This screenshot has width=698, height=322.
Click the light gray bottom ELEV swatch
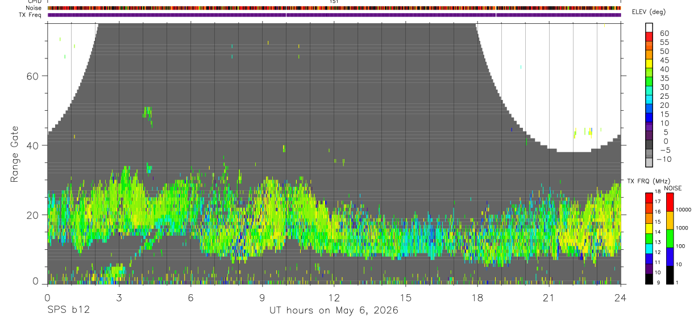click(x=649, y=162)
